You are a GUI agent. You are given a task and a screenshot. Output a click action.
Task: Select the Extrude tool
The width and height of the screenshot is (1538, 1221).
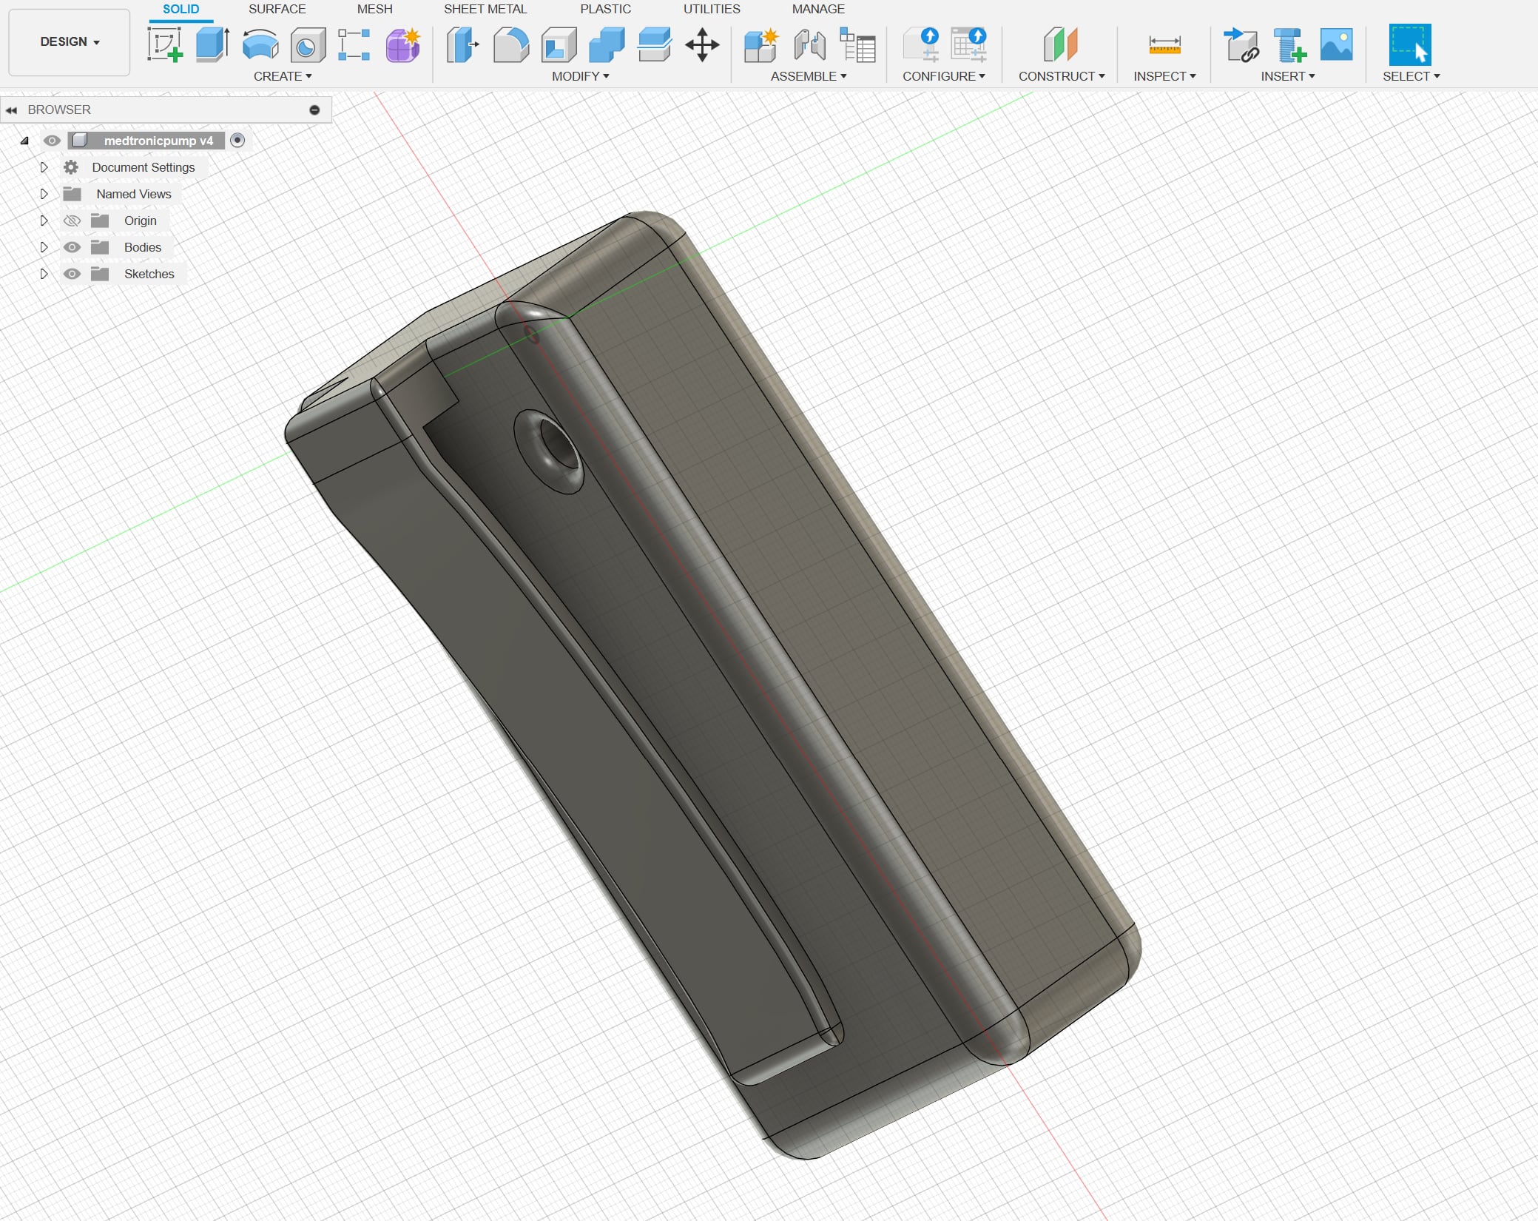click(212, 44)
